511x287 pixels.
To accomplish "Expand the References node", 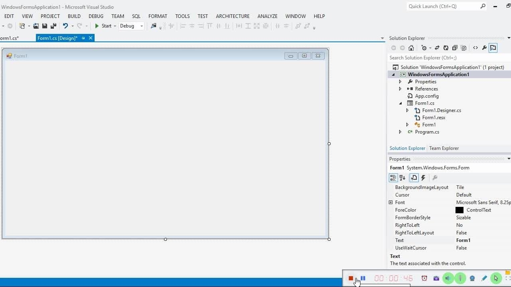I will coord(400,89).
